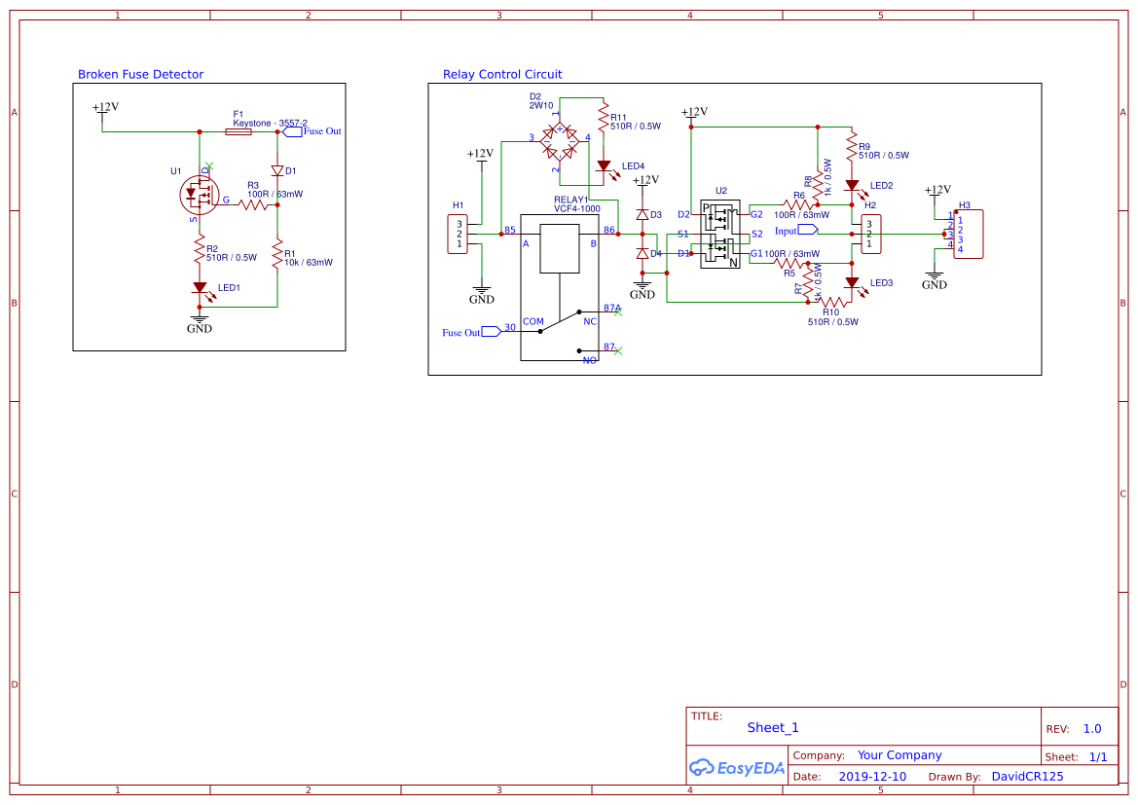Click the no-connect cross above U1 drain
This screenshot has height=805, width=1138.
coord(207,165)
